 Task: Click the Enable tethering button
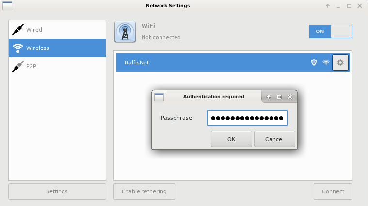(x=144, y=191)
